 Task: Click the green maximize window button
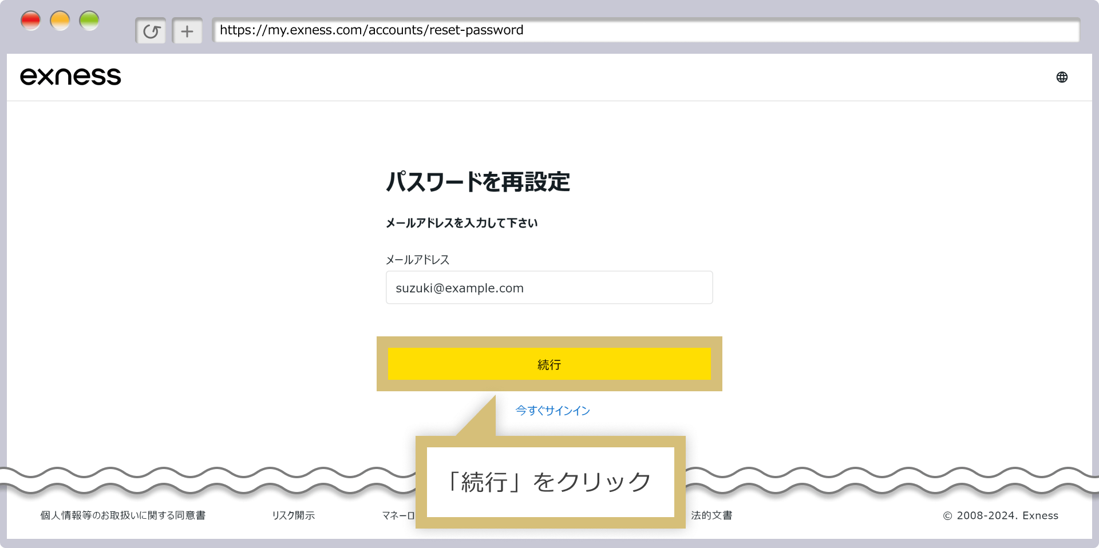(89, 21)
